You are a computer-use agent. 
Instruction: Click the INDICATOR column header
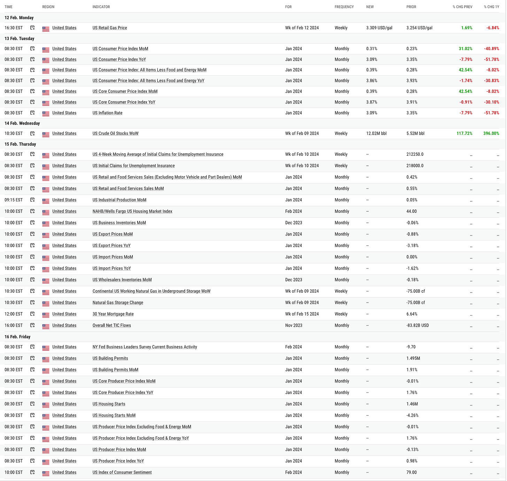(101, 7)
